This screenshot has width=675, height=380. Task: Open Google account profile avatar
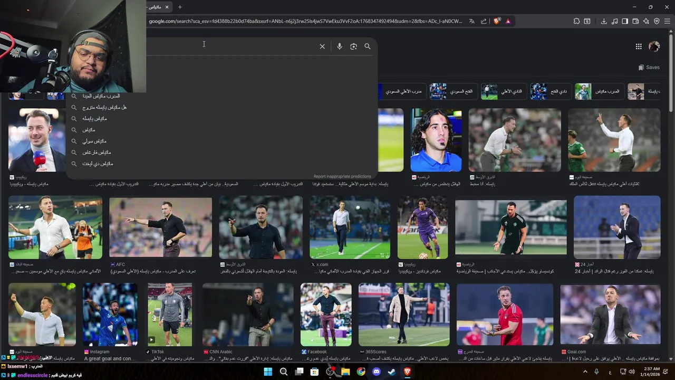point(654,46)
